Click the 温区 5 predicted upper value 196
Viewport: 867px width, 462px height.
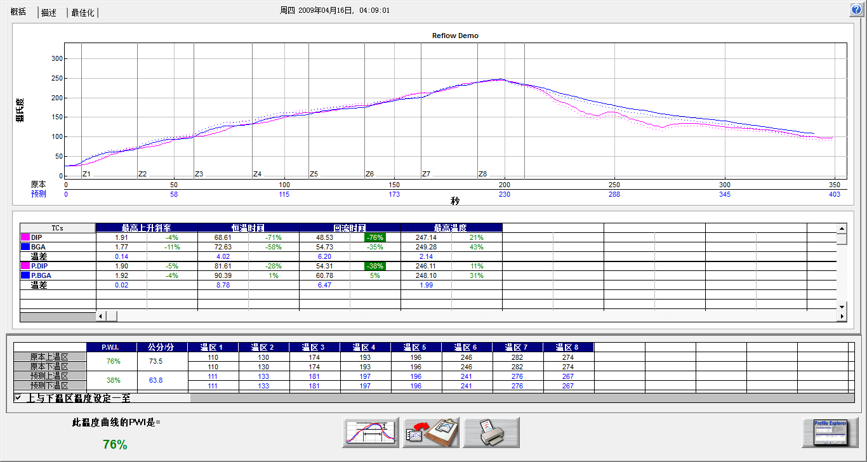pyautogui.click(x=416, y=376)
